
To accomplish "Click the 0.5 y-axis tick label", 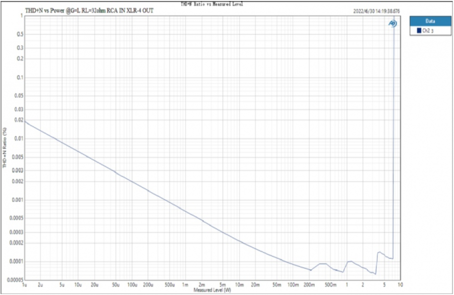I will (x=20, y=34).
